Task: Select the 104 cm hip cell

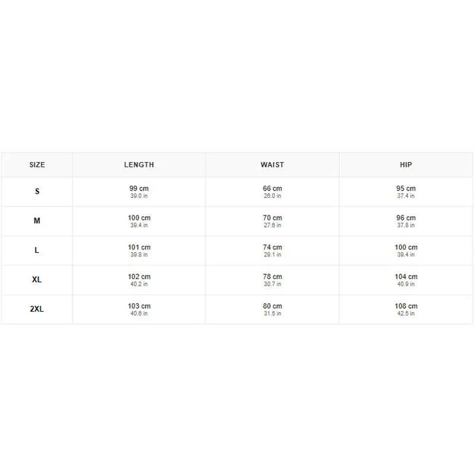Action: pyautogui.click(x=406, y=280)
